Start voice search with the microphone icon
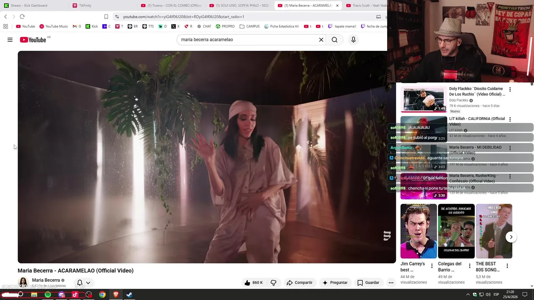 (353, 40)
